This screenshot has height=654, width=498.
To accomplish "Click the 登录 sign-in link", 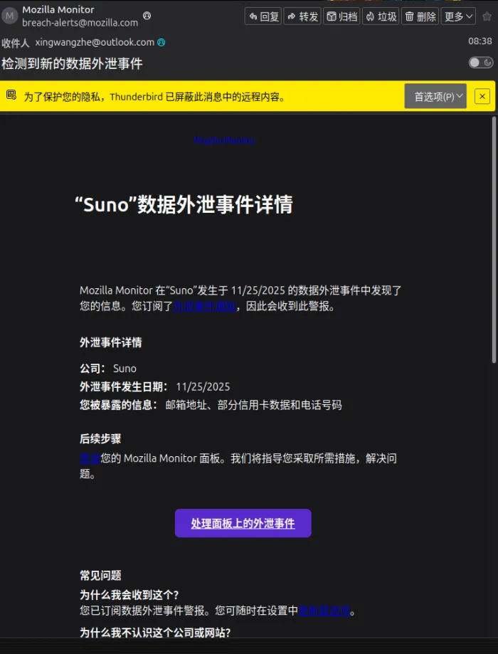I will (x=90, y=458).
